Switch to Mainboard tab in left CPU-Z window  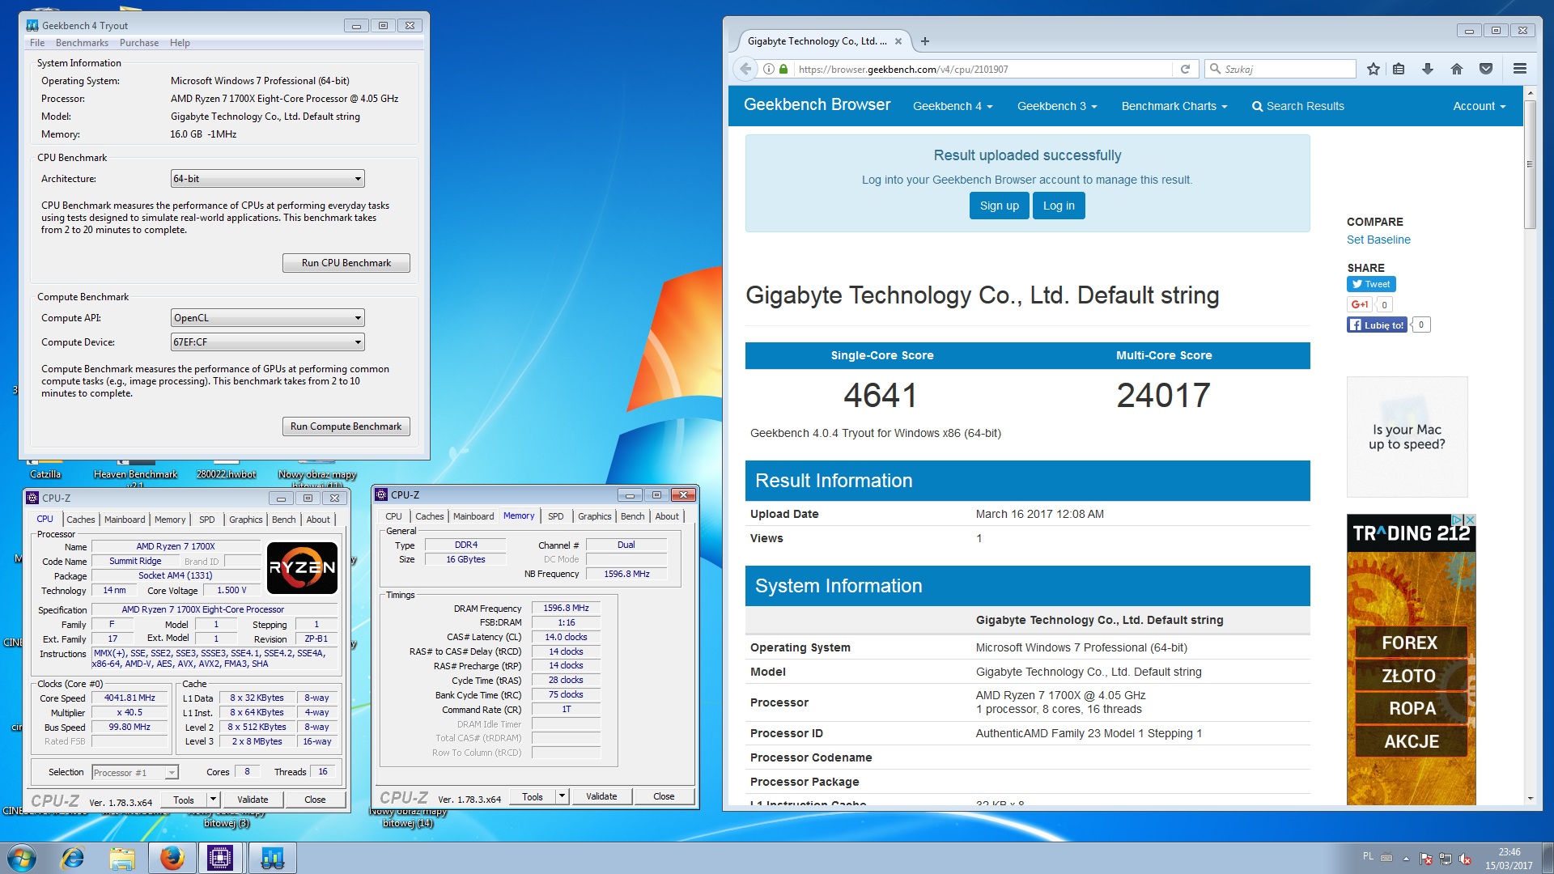[125, 520]
